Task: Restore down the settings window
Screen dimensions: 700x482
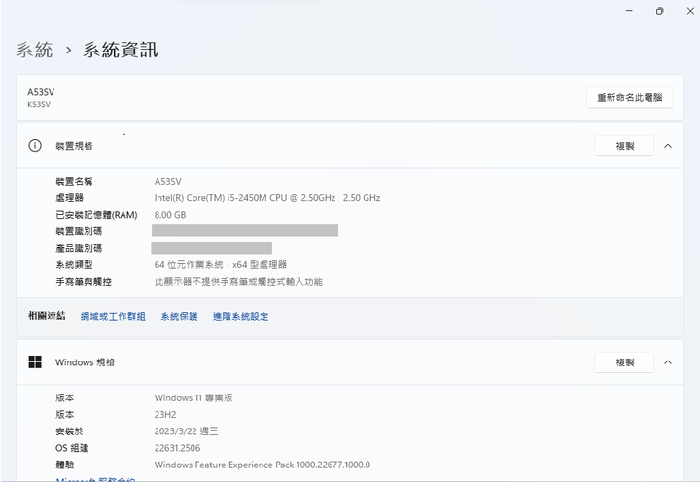Action: 659,11
